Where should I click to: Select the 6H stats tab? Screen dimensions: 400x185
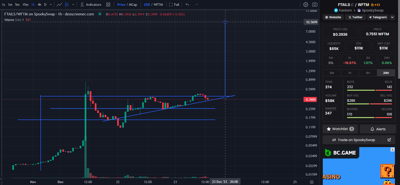(368, 73)
